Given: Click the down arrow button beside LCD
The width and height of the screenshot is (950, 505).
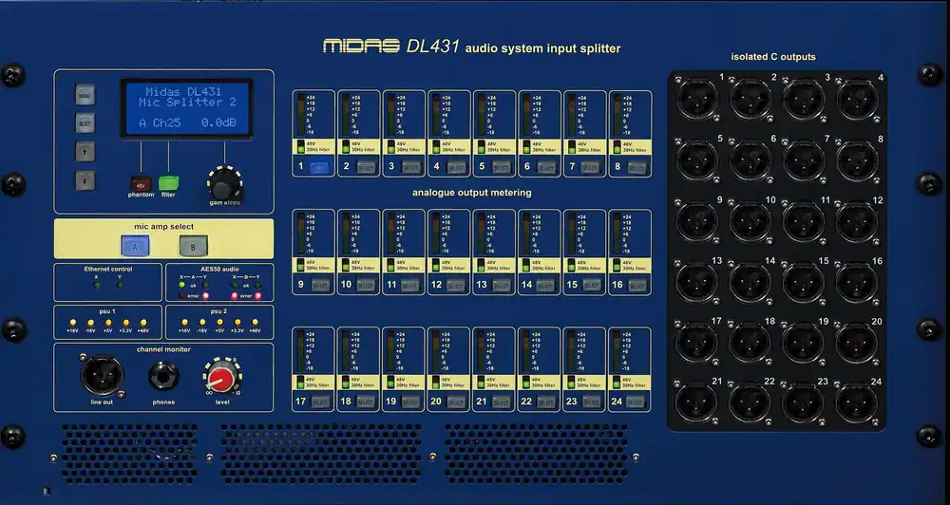Looking at the screenshot, I should (85, 179).
